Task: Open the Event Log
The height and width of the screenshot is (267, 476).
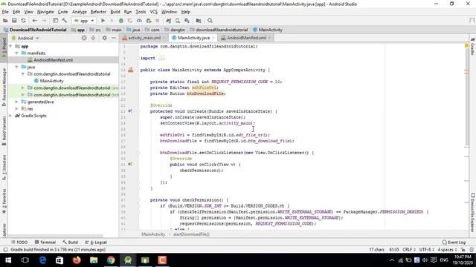Action: [x=454, y=243]
